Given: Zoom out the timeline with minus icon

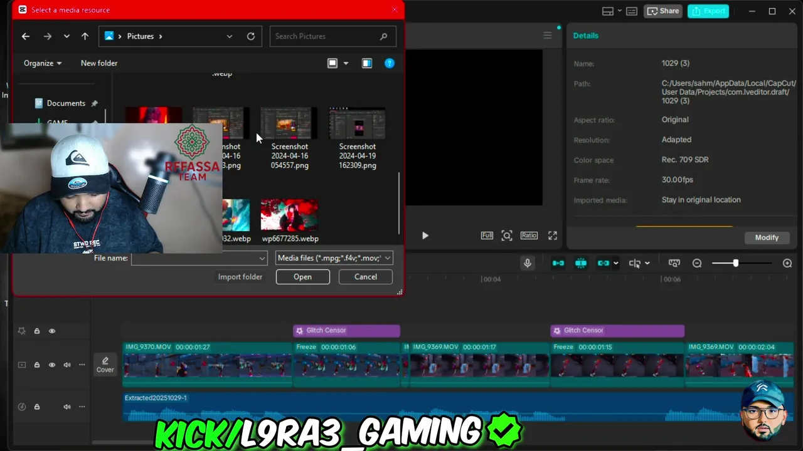Looking at the screenshot, I should (x=697, y=263).
